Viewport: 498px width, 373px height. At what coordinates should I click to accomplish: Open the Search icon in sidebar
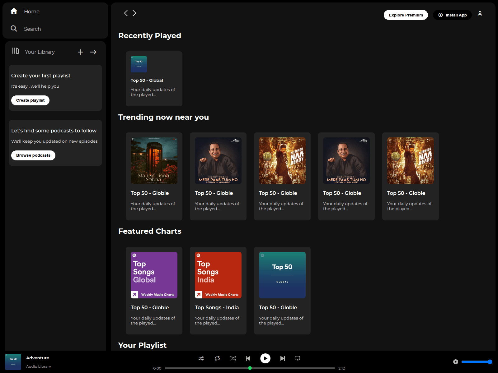pyautogui.click(x=14, y=29)
